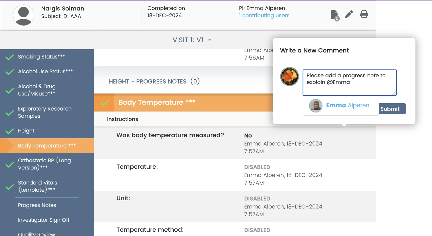The image size is (432, 236).
Task: Open Height - Progress Notes (0) section
Action: 154,81
